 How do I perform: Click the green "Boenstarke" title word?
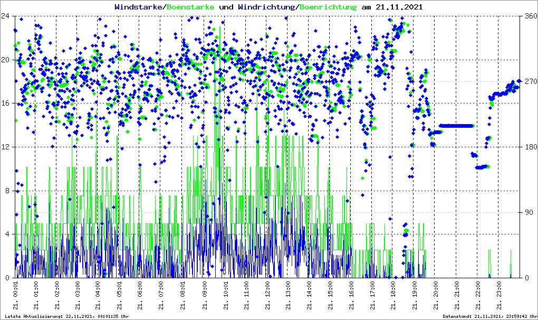click(190, 7)
